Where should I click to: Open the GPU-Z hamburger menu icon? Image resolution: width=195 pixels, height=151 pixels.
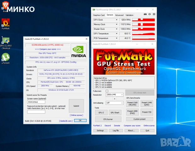pos(154,14)
